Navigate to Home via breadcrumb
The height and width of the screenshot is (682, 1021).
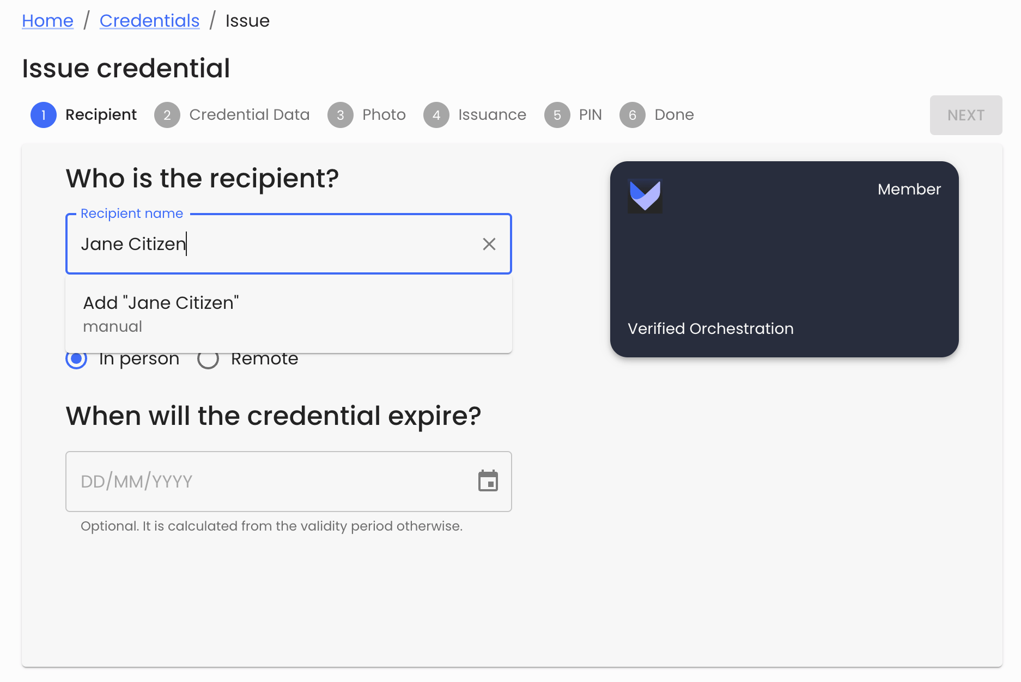pos(47,20)
